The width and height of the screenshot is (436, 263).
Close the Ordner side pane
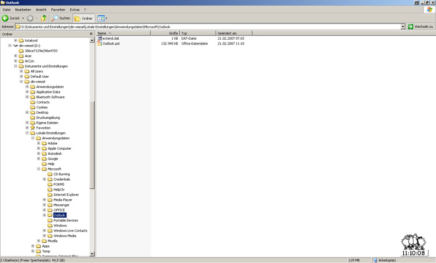[91, 34]
